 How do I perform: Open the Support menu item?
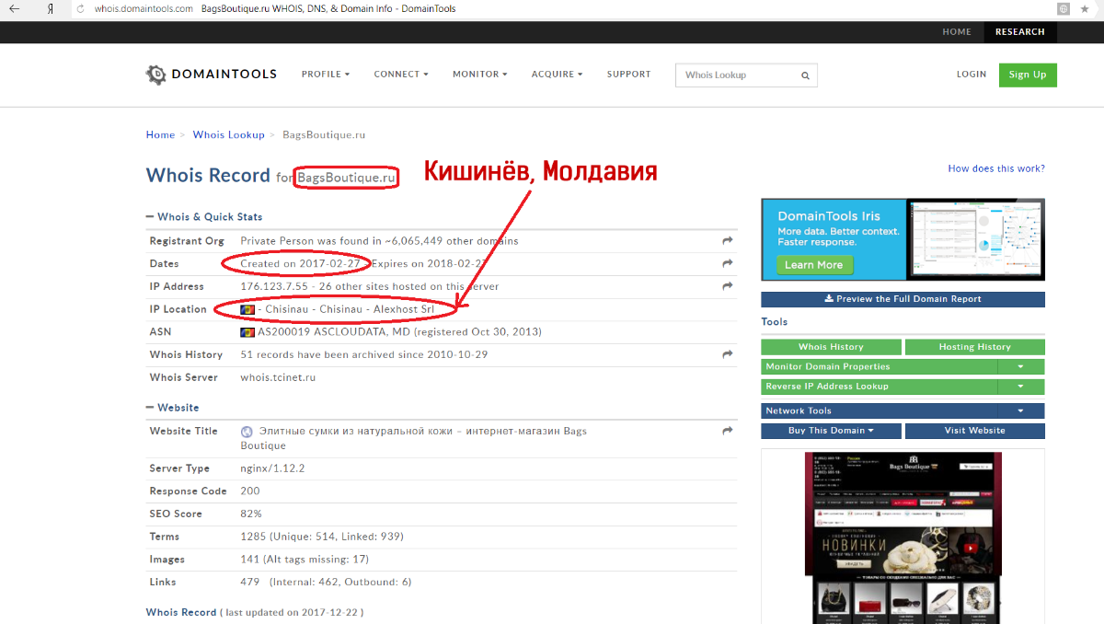click(x=628, y=75)
